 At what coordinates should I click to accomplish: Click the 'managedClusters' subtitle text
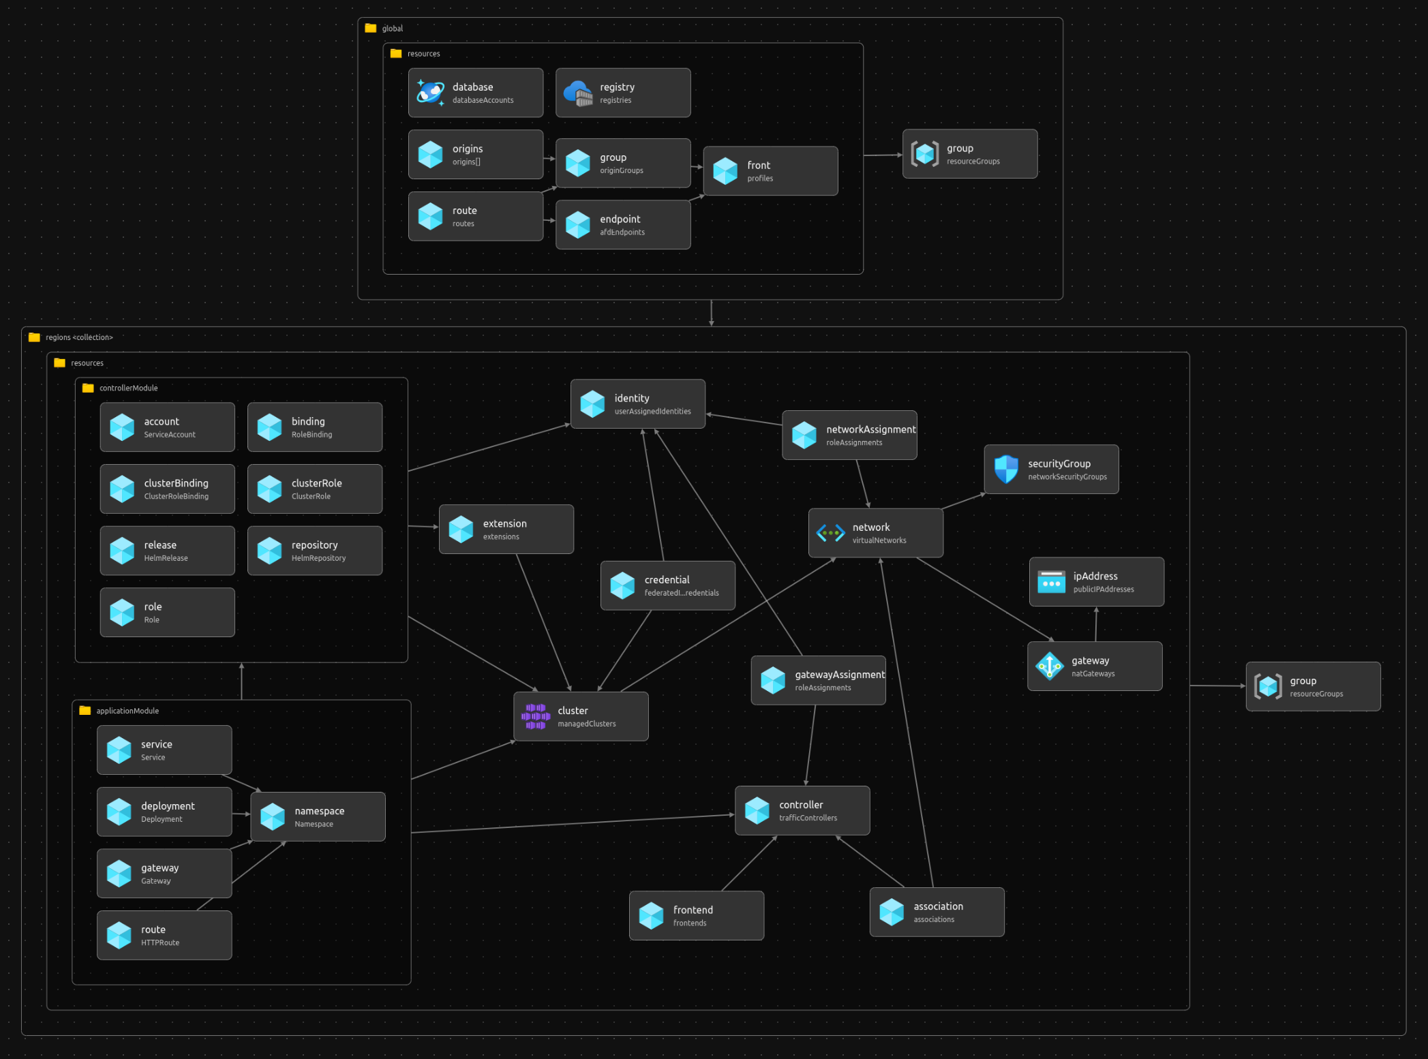587,724
